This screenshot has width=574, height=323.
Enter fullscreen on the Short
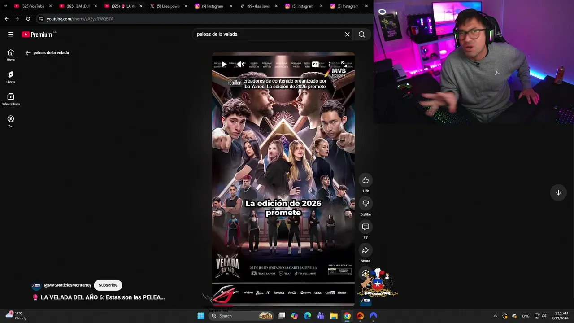click(x=344, y=64)
